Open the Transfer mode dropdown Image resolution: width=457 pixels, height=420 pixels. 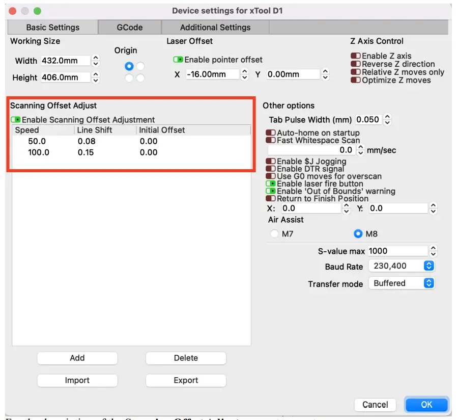402,283
